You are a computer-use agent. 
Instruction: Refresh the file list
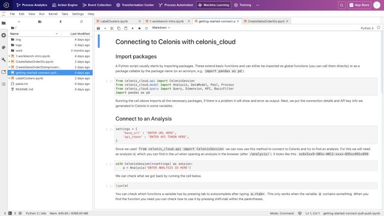tap(82, 21)
